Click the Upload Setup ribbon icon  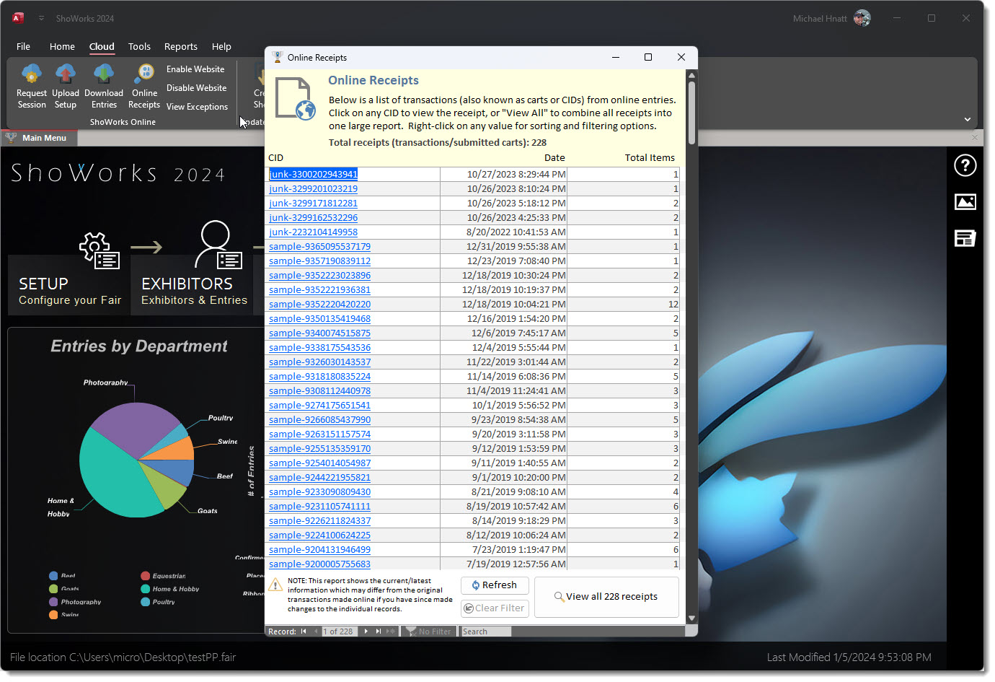pos(66,74)
